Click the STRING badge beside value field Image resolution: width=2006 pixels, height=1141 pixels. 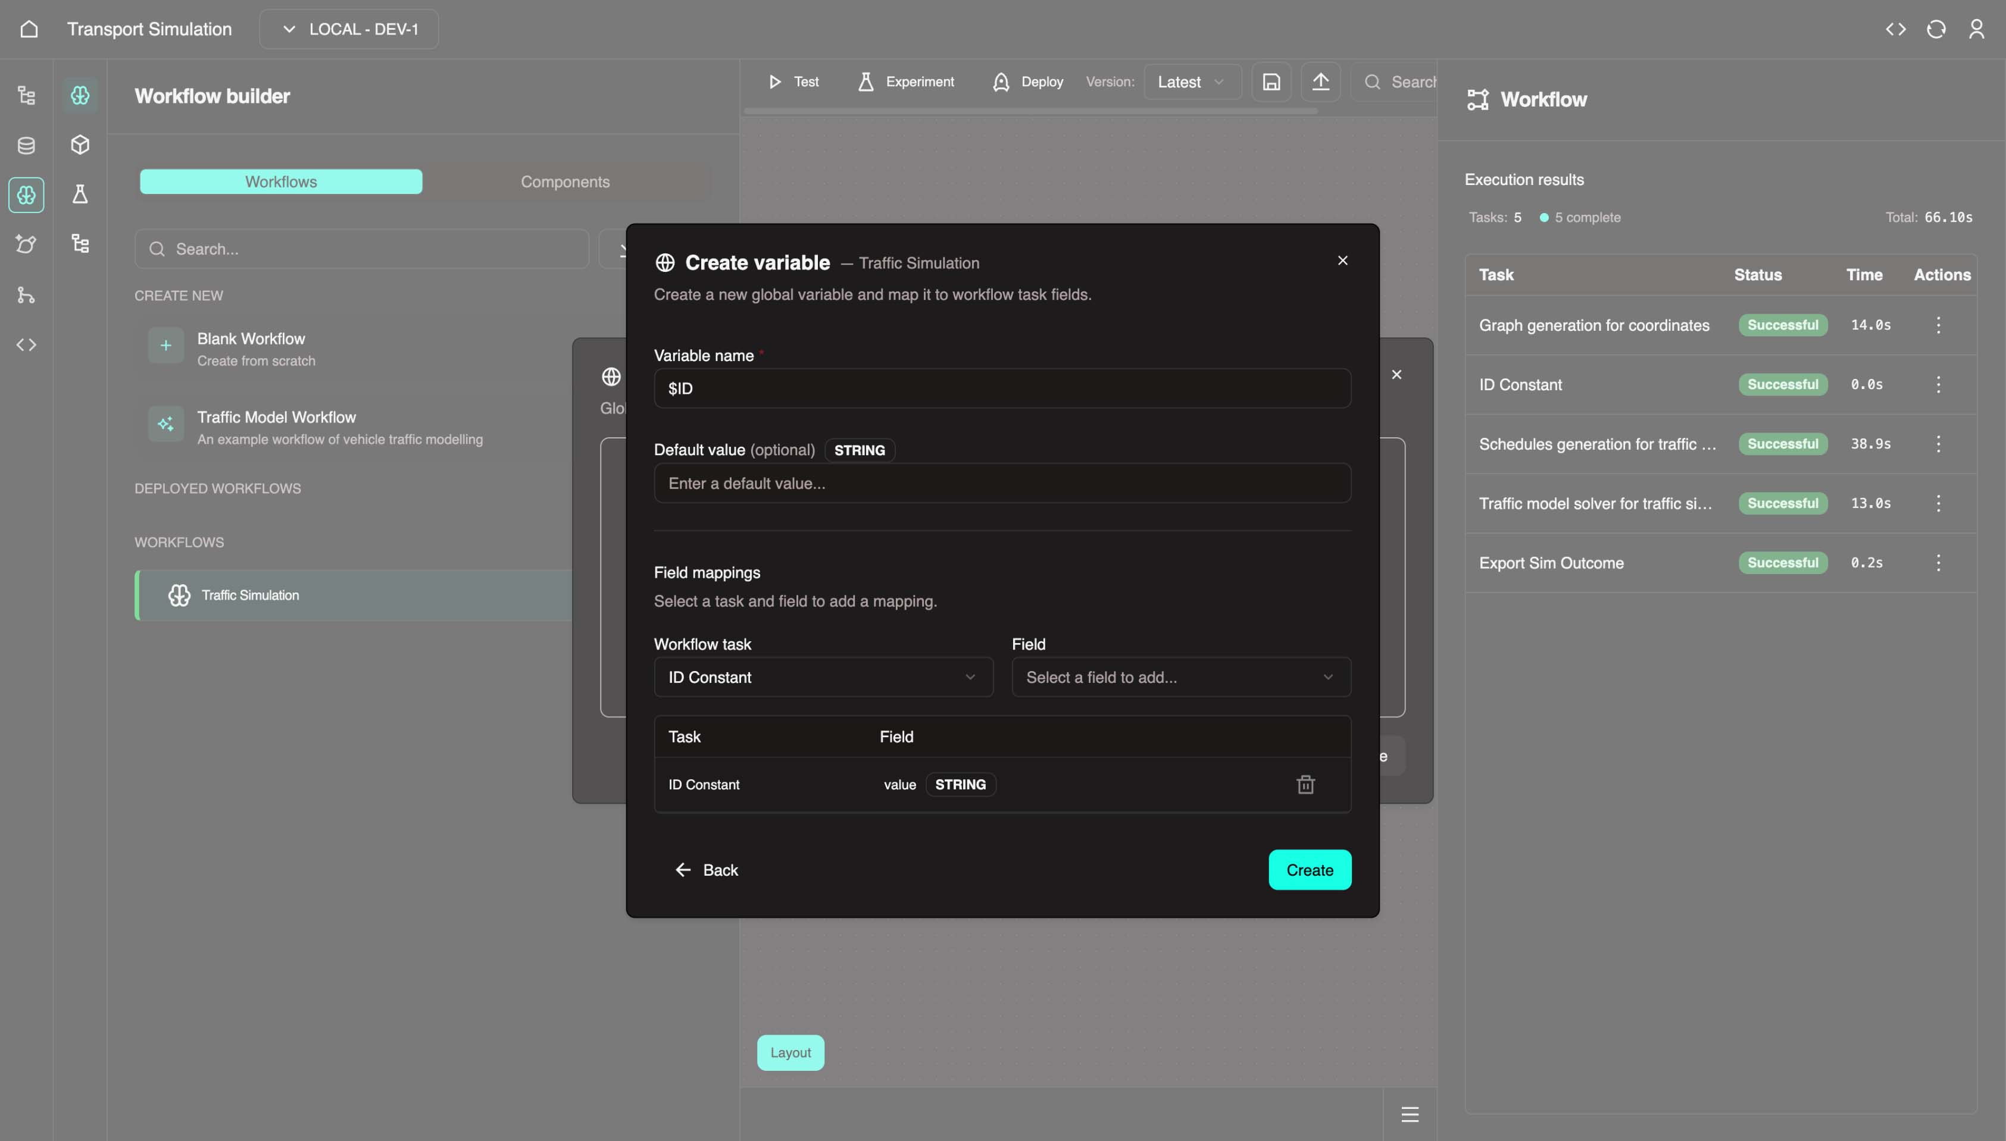(960, 785)
